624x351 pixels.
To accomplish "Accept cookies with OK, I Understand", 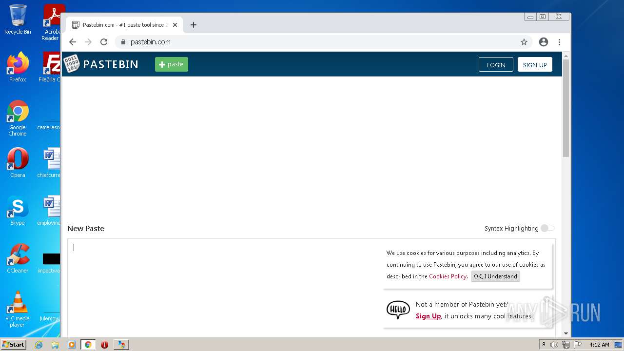I will (x=495, y=276).
